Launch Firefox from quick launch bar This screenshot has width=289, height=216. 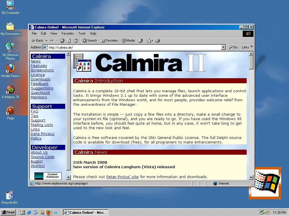point(49,213)
